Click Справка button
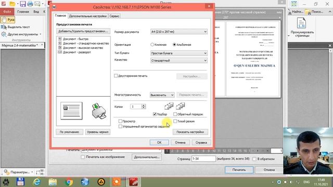 [201, 142]
